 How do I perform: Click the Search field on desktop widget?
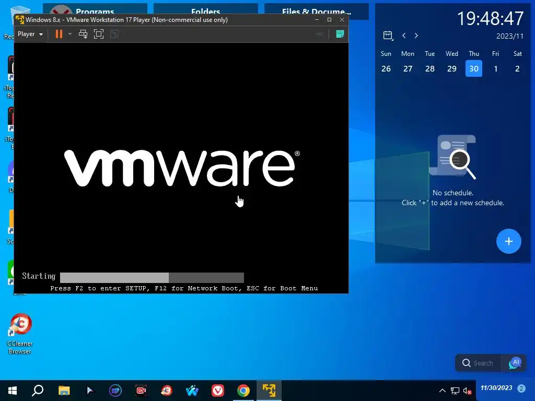coord(479,363)
